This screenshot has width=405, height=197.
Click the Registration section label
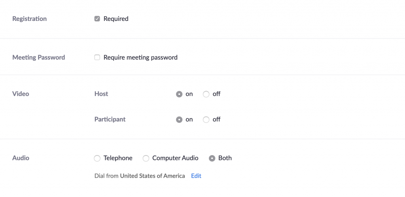pos(29,19)
